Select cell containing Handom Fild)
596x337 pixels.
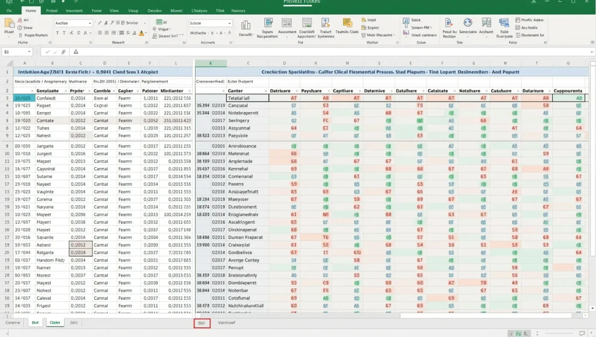coord(52,260)
